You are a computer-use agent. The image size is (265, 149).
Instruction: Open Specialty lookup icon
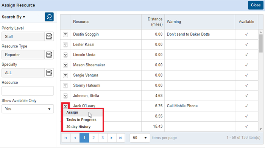(49, 73)
